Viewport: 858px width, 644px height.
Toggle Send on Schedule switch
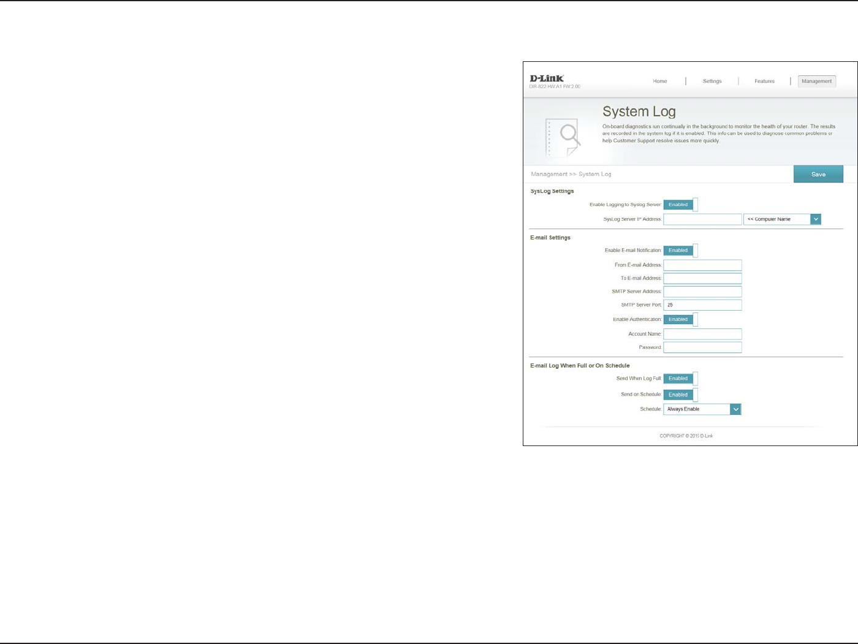[x=680, y=395]
